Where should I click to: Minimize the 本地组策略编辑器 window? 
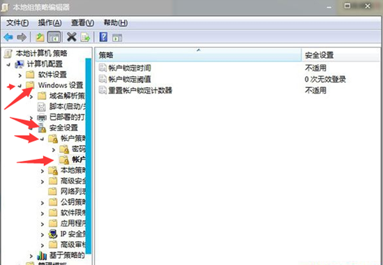tap(329, 7)
